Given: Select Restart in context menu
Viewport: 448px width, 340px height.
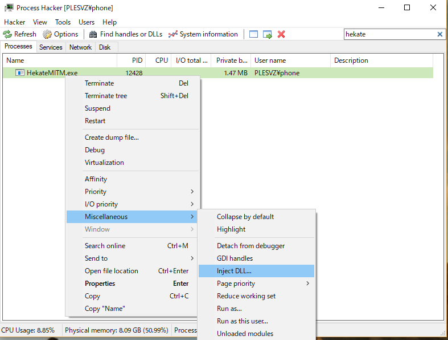Looking at the screenshot, I should point(133,121).
